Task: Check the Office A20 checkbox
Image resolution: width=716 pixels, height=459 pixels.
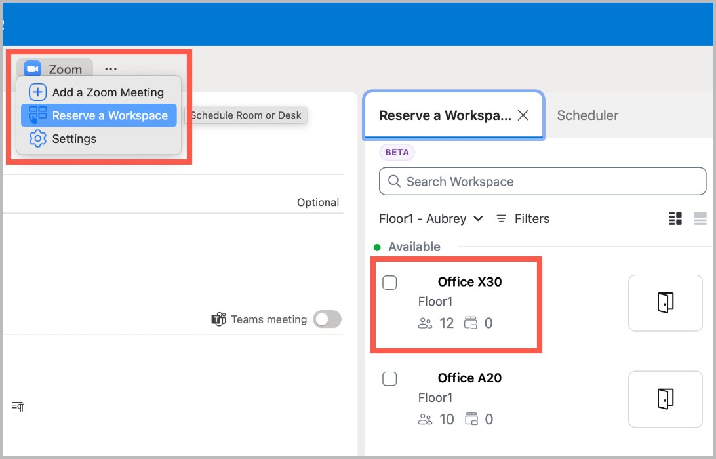Action: (389, 378)
